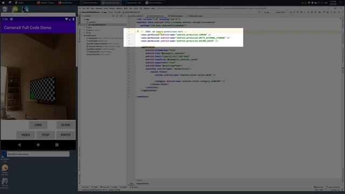Image resolution: width=345 pixels, height=194 pixels.
Task: Select AndroidManifest.xml in project tree
Action: point(98,25)
